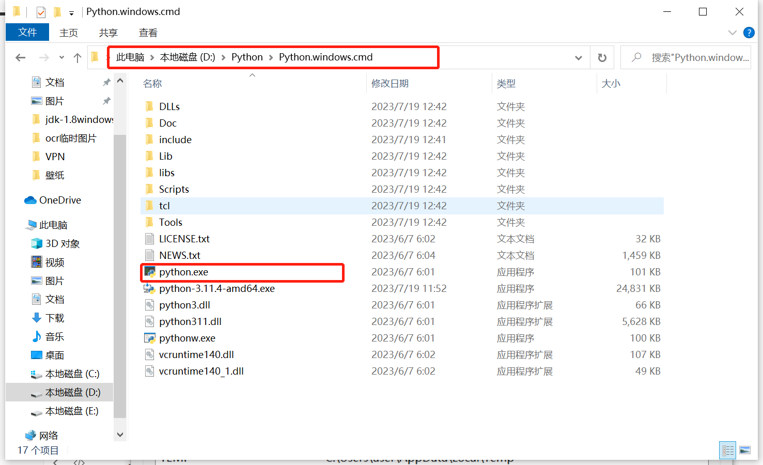Open 下载 in navigation pane
This screenshot has height=465, width=763.
(x=55, y=318)
